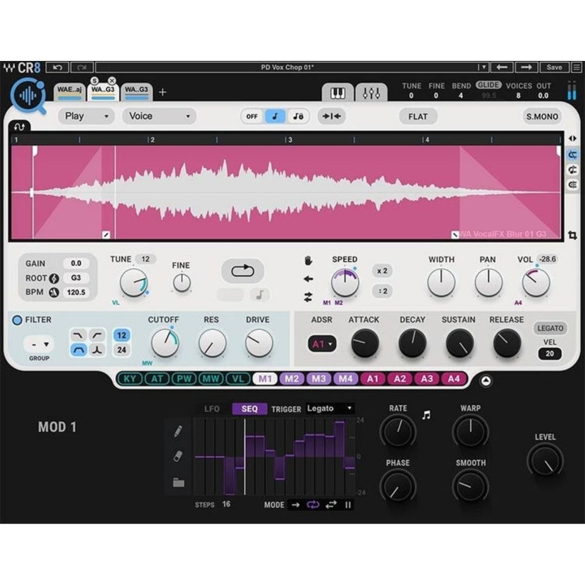
Task: Switch MOD 1 to the LFO tab
Action: click(x=213, y=409)
